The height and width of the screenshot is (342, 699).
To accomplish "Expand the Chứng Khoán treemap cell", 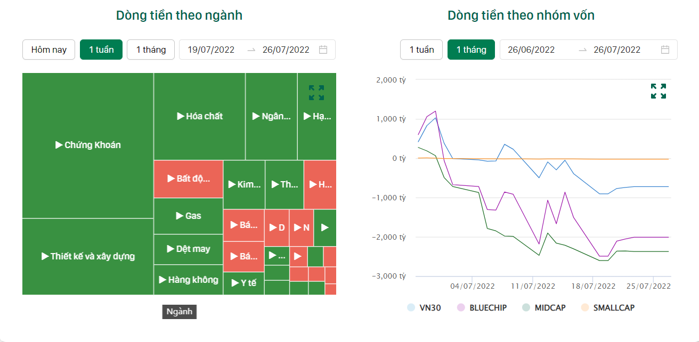I will (x=88, y=145).
